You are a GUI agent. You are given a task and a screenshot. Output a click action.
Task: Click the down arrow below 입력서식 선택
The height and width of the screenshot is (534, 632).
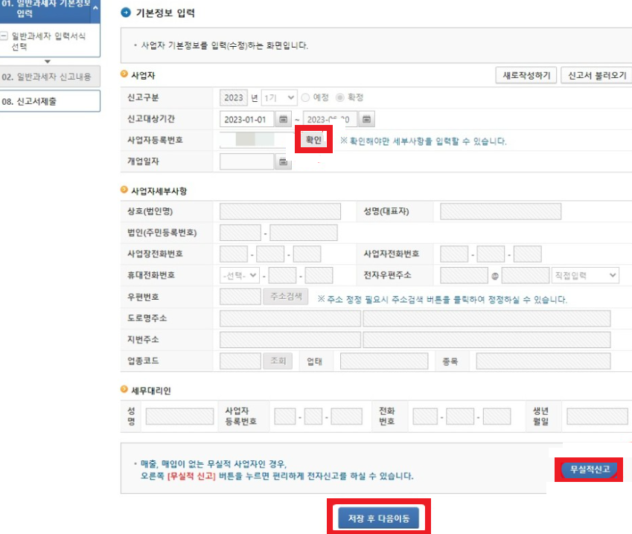tap(48, 61)
